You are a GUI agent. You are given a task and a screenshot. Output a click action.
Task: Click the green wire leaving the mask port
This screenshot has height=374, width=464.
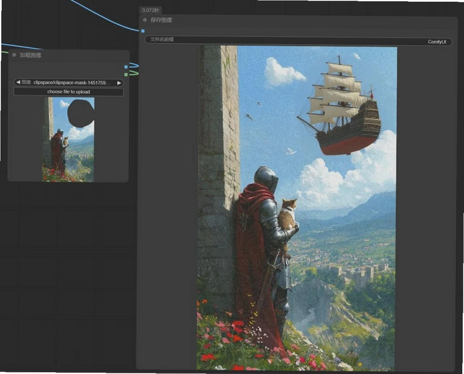[133, 73]
